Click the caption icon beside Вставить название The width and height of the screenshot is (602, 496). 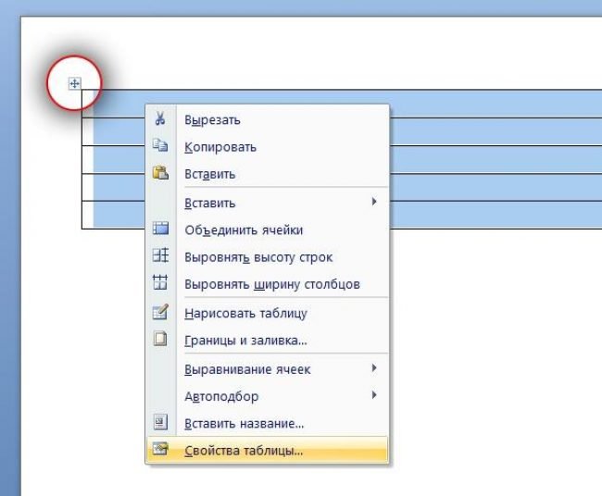tap(160, 423)
